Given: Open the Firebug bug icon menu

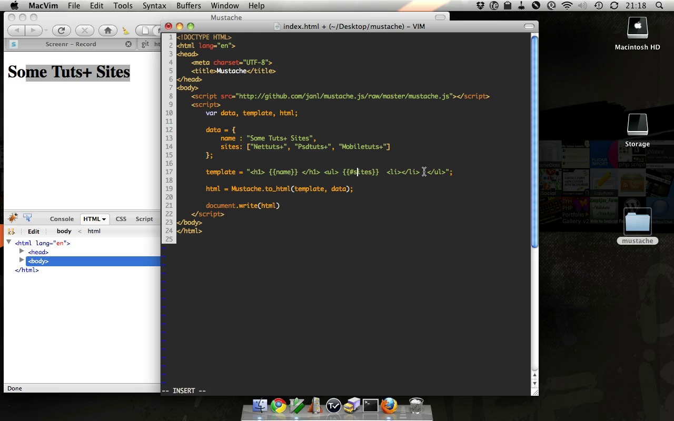Looking at the screenshot, I should point(13,218).
